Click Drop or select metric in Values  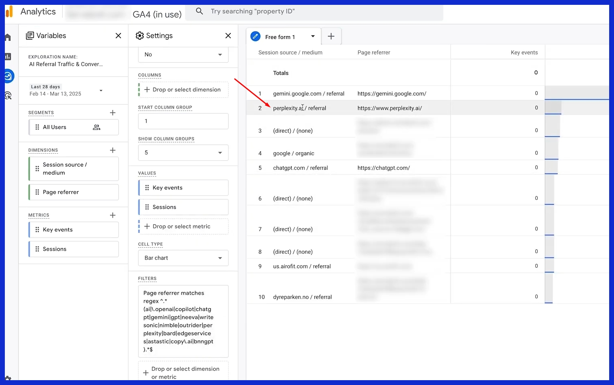183,226
